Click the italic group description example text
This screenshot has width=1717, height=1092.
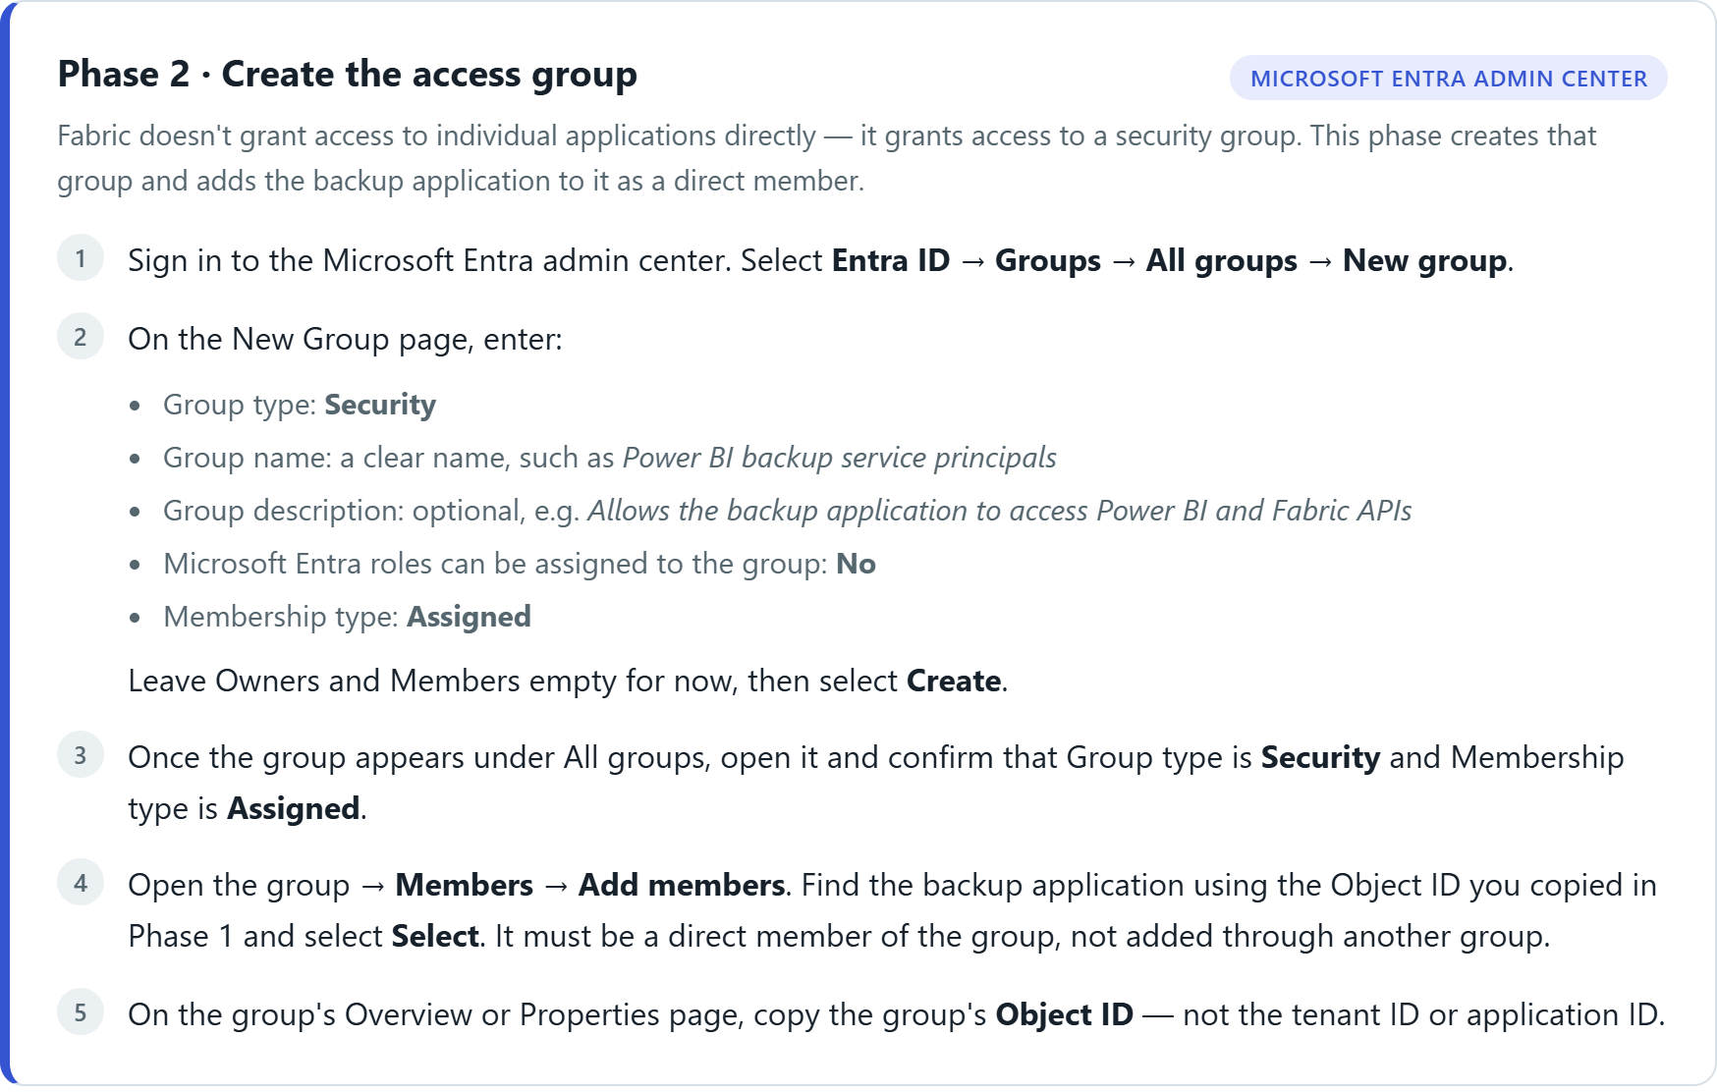(999, 511)
